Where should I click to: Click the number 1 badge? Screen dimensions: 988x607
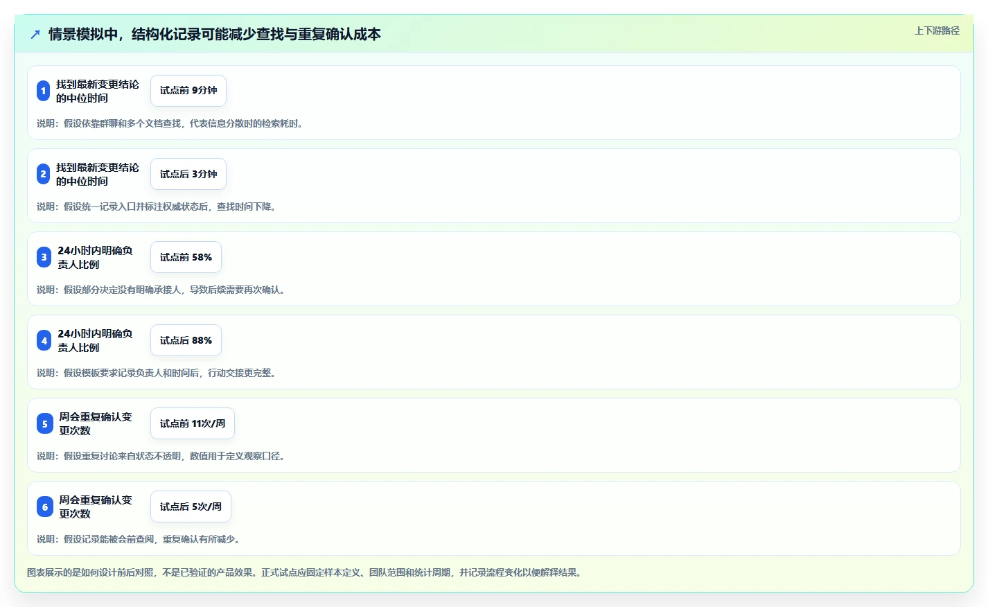coord(43,91)
